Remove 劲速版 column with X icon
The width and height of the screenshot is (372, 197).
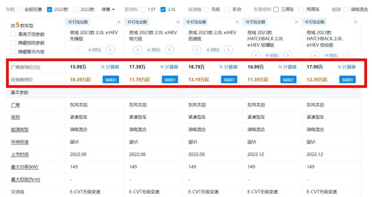pos(237,22)
